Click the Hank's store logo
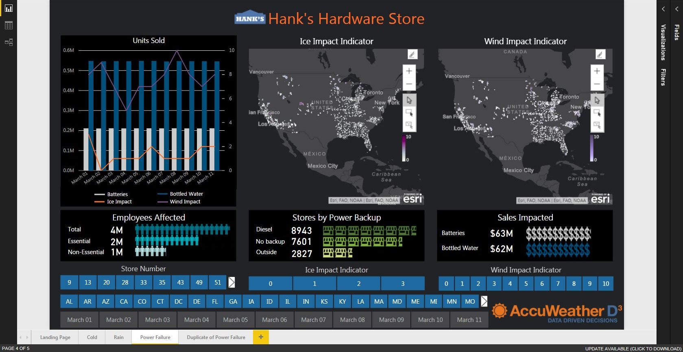 [250, 18]
